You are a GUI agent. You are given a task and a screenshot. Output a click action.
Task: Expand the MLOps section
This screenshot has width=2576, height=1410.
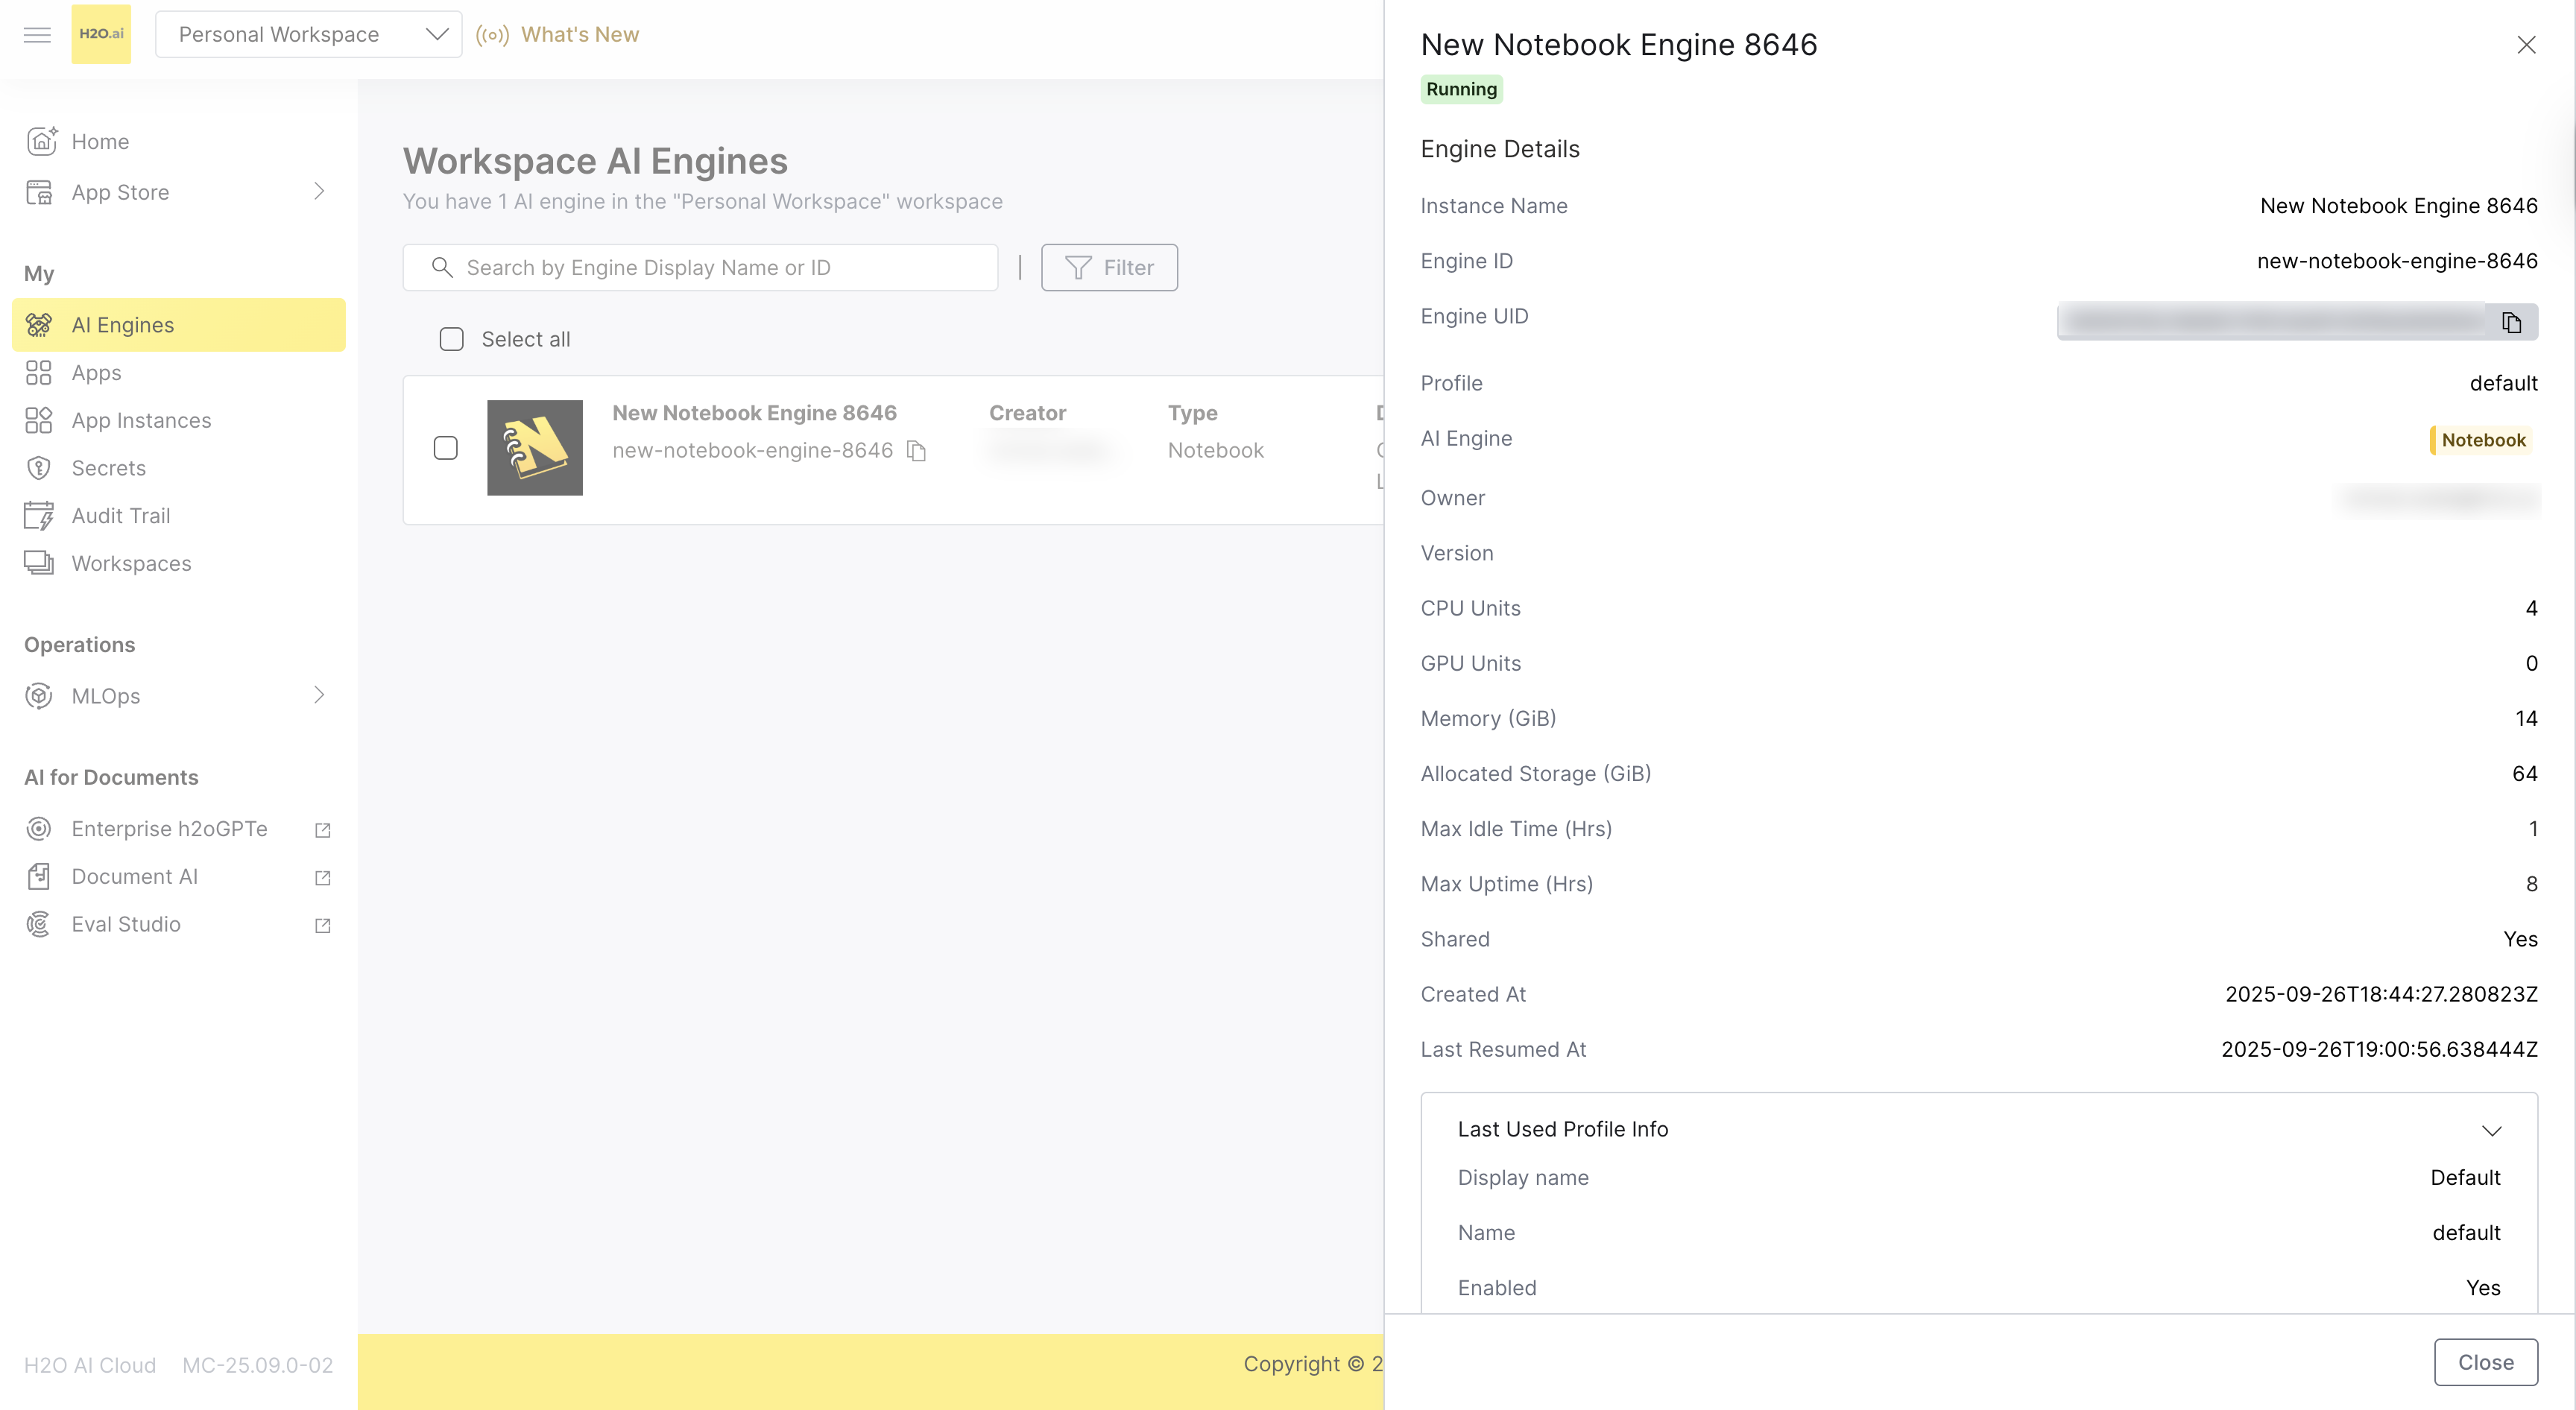coord(318,695)
